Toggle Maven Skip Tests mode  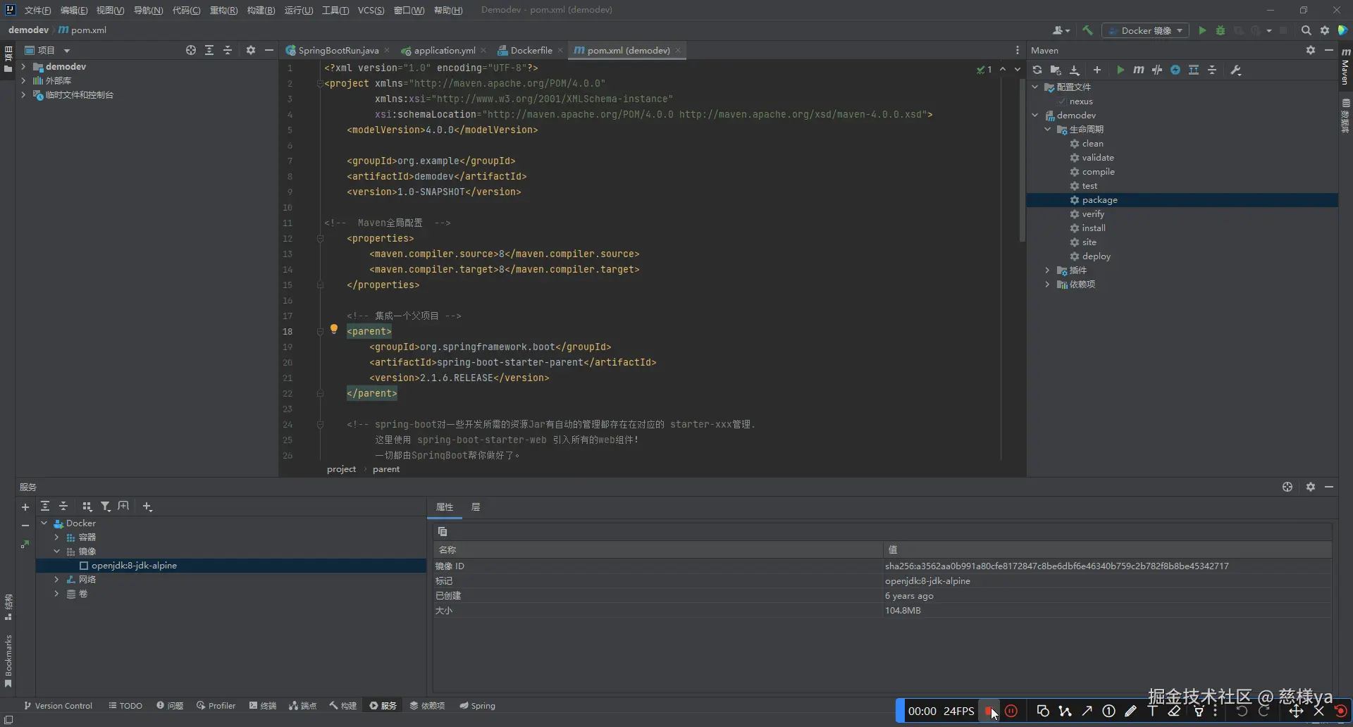point(1175,70)
